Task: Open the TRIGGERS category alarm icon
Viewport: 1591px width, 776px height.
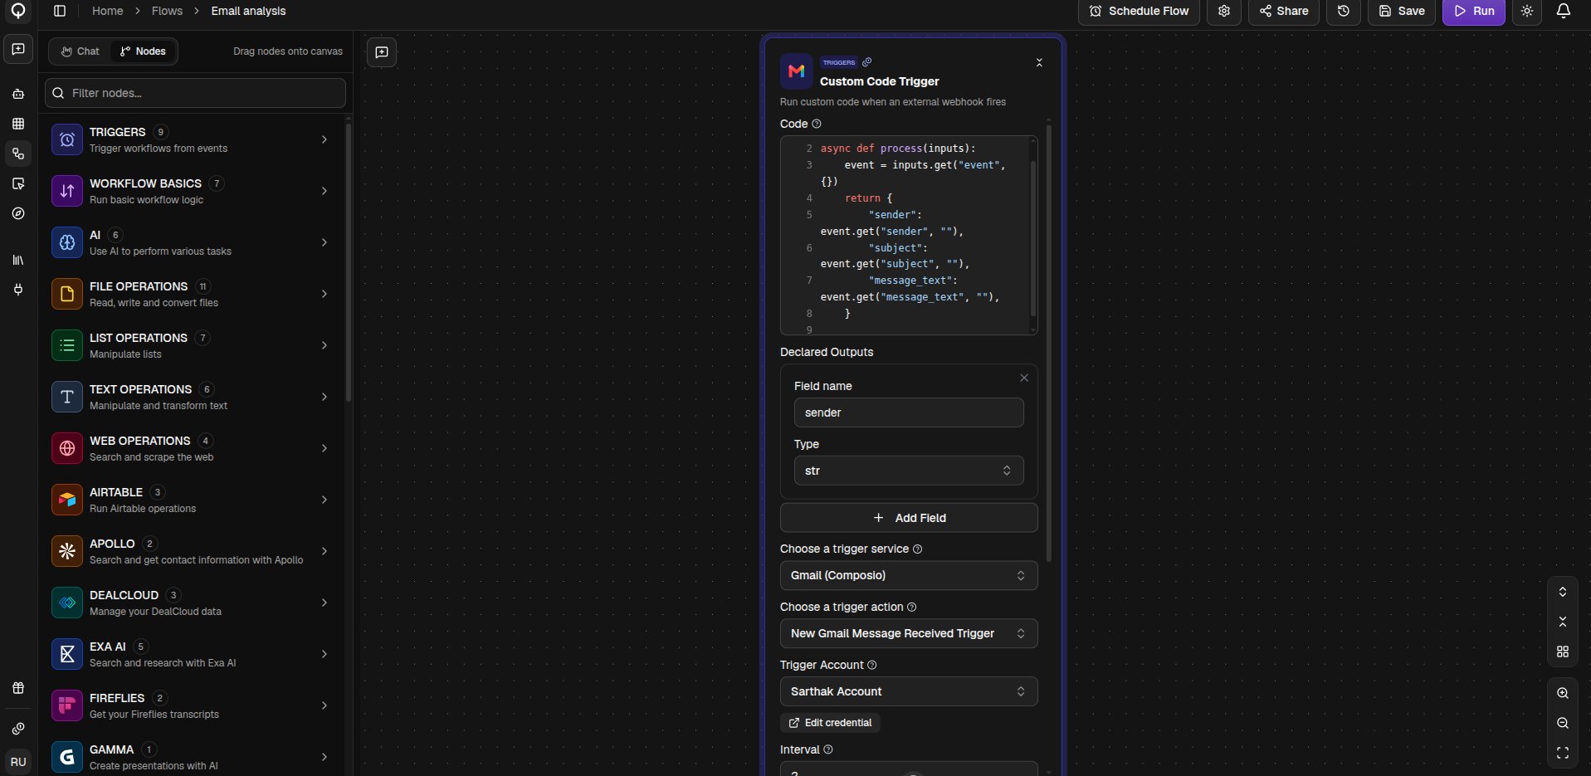Action: pyautogui.click(x=67, y=139)
